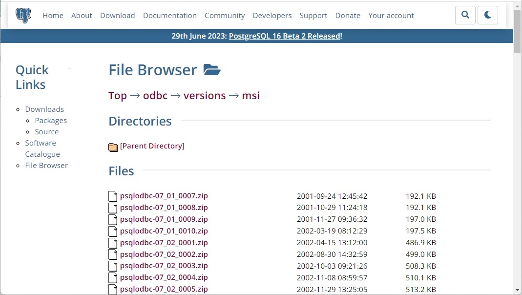The image size is (522, 295).
Task: Click file icon beside psqlodbc-07_02_0001.zip
Action: click(x=113, y=243)
